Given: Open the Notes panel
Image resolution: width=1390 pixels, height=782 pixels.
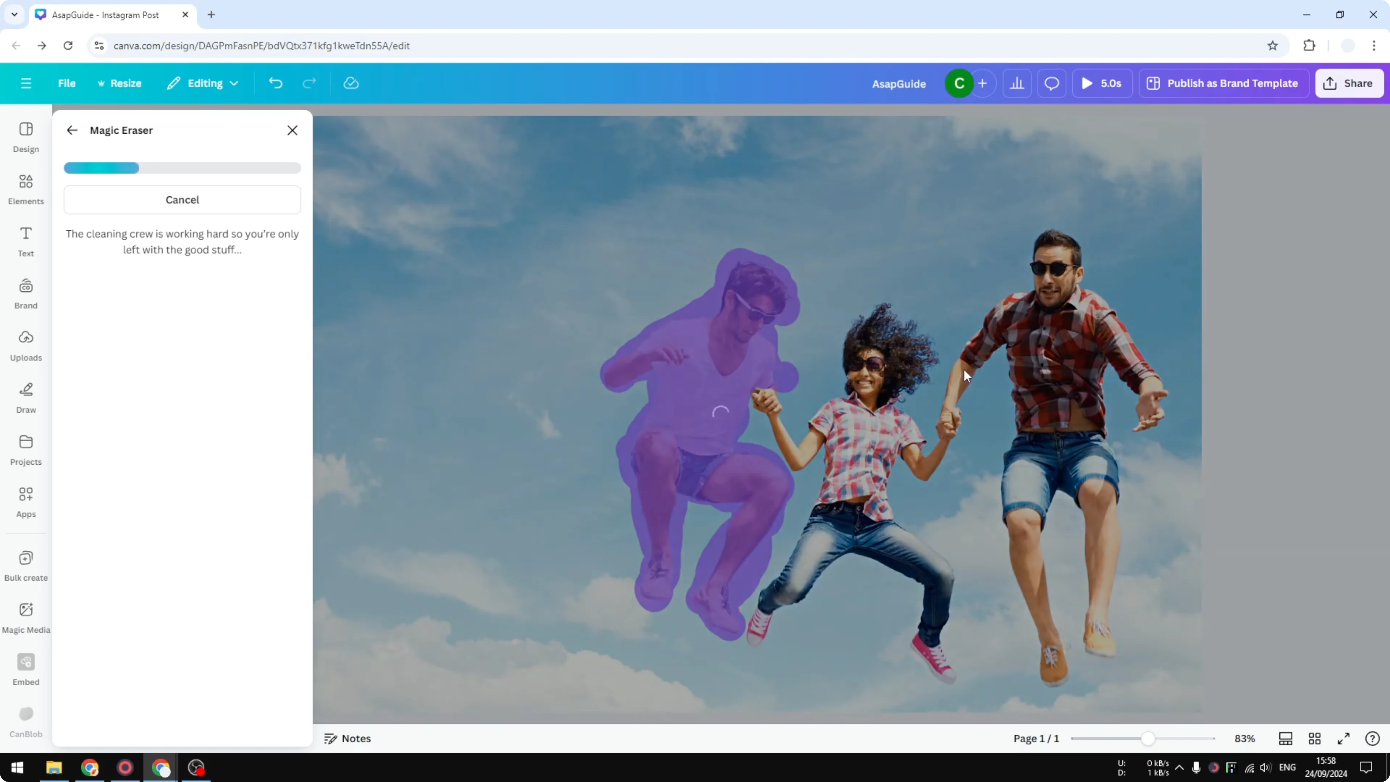Looking at the screenshot, I should tap(347, 738).
